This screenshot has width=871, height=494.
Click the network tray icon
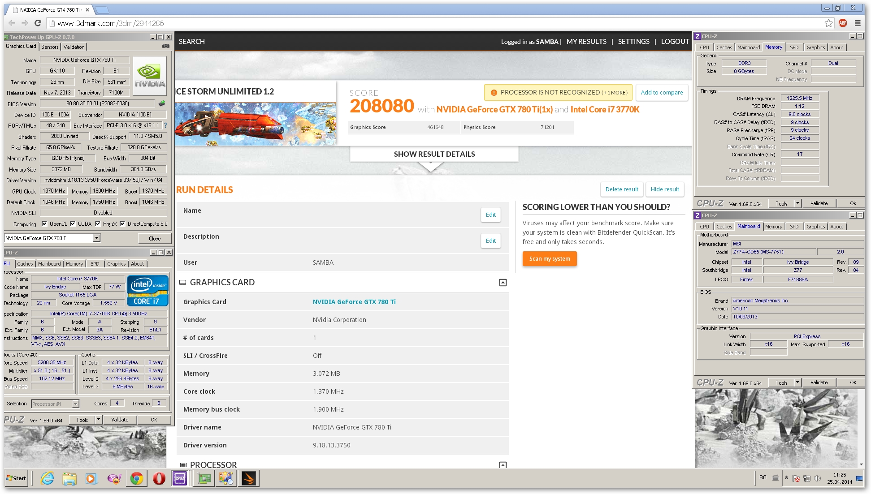tap(807, 478)
